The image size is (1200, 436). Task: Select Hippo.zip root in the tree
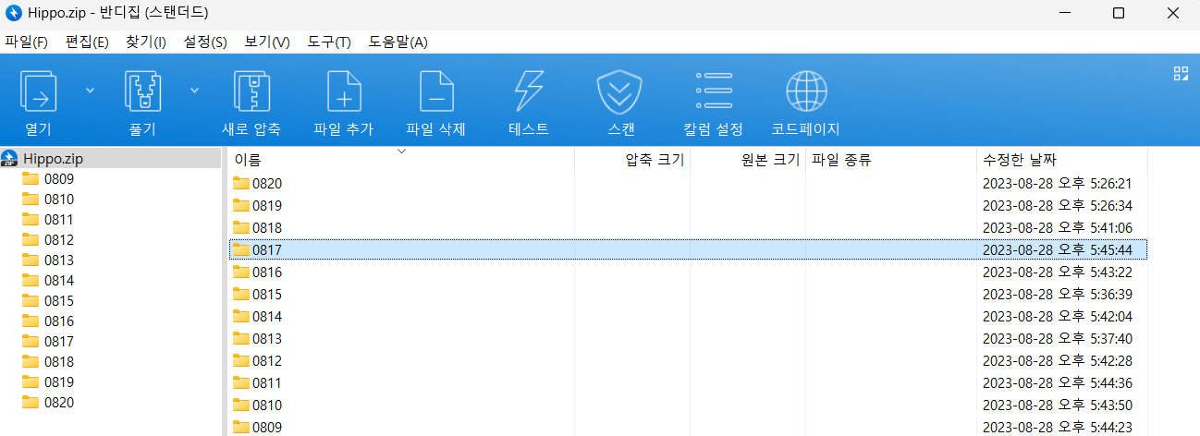click(54, 158)
